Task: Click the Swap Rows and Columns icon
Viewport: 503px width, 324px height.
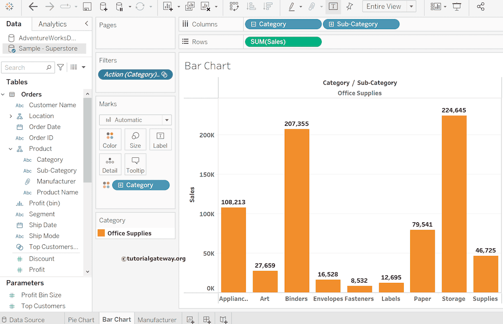Action: point(234,7)
